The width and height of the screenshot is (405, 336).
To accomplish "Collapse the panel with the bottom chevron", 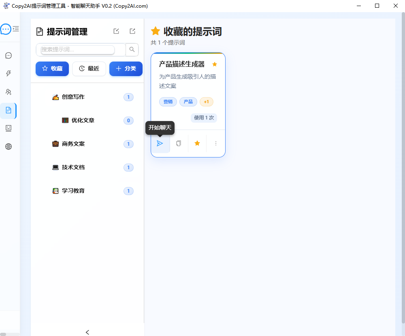I will pos(87,332).
